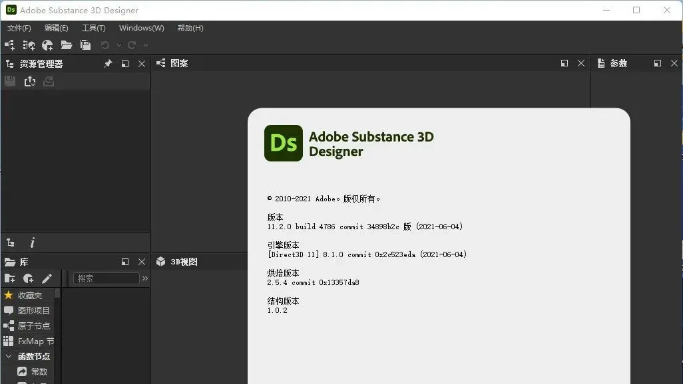Undock the 图案 graph panel

(565, 64)
